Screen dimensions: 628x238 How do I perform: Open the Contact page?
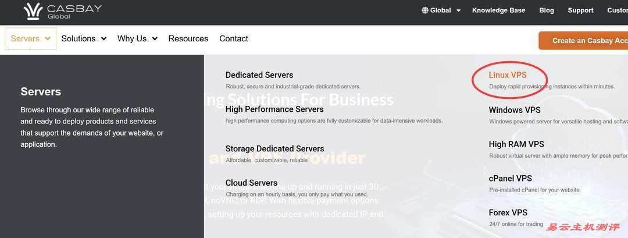point(234,38)
